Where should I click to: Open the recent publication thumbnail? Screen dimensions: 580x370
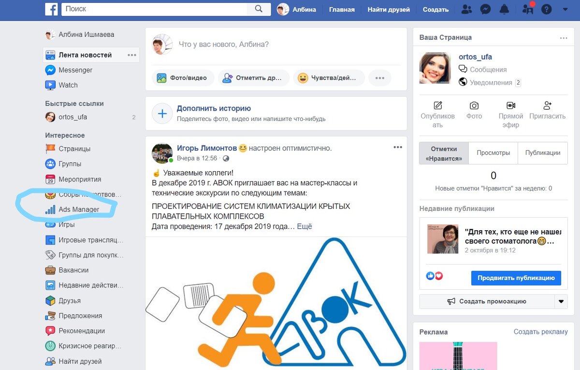point(443,239)
